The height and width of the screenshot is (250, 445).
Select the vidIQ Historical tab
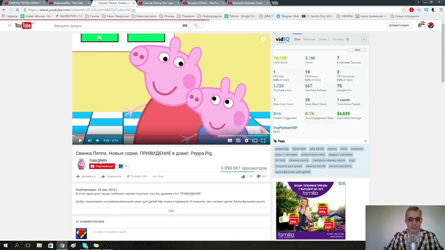(309, 39)
